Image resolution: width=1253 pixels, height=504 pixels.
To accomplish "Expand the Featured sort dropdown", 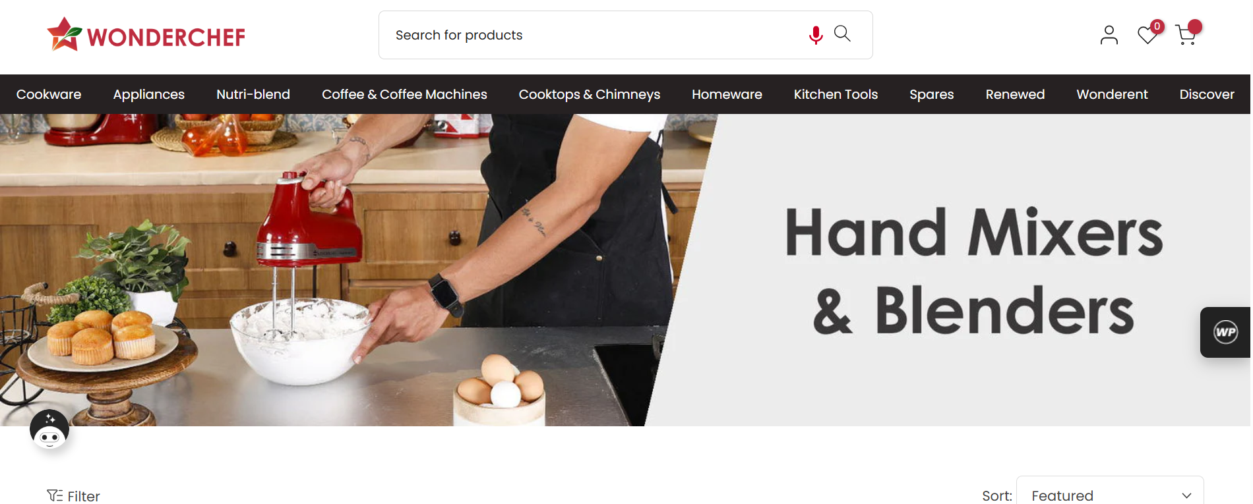I will pyautogui.click(x=1110, y=493).
